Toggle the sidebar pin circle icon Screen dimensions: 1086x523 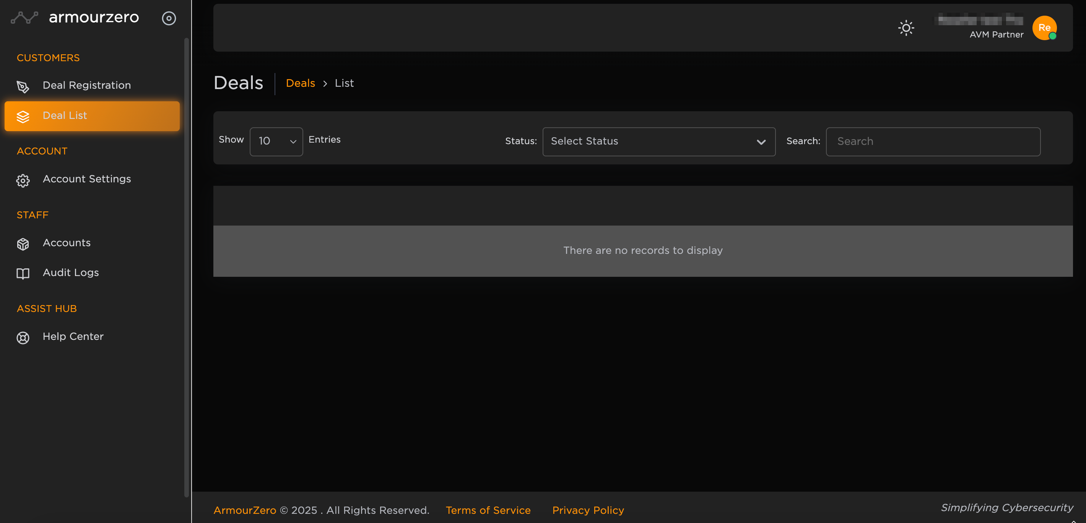tap(169, 18)
